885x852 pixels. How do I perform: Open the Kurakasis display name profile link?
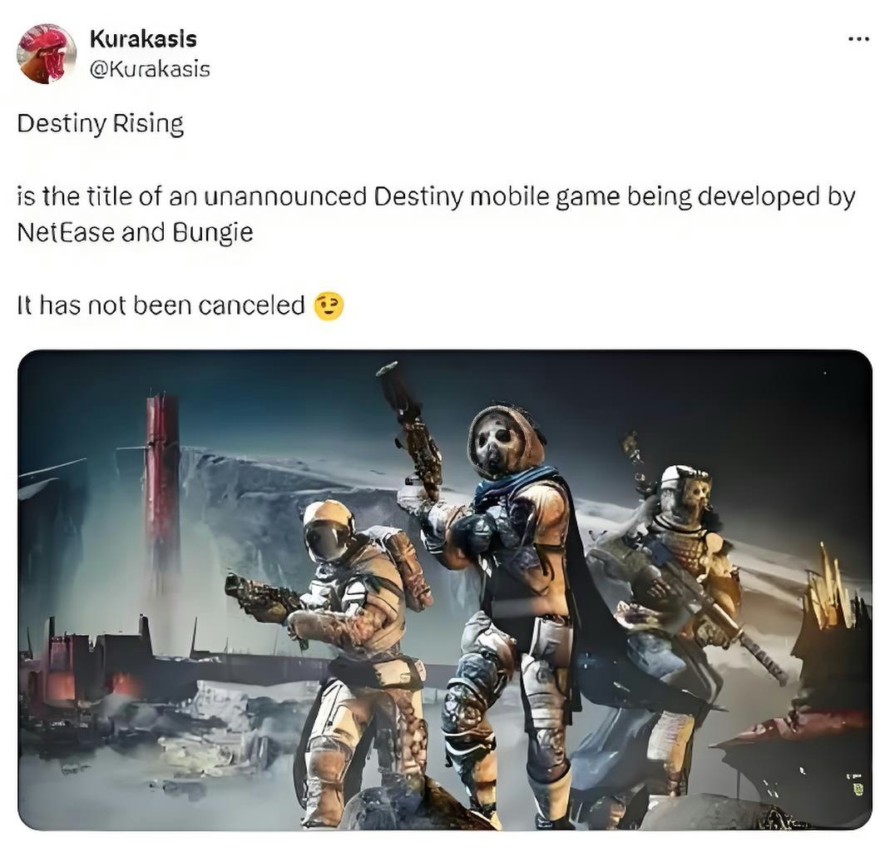click(x=143, y=39)
